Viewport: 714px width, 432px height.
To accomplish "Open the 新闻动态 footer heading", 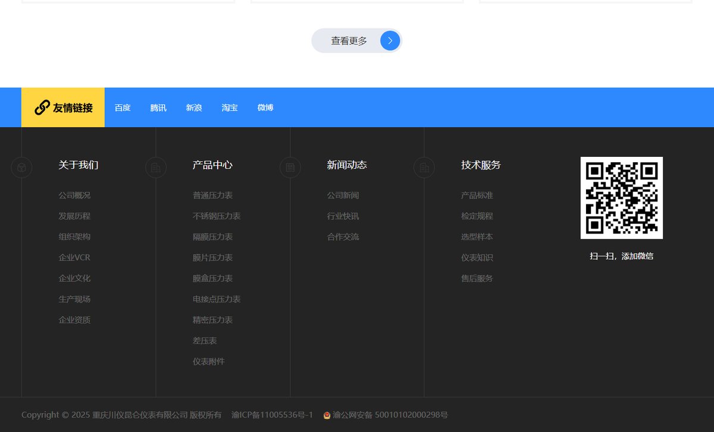I will tap(347, 165).
